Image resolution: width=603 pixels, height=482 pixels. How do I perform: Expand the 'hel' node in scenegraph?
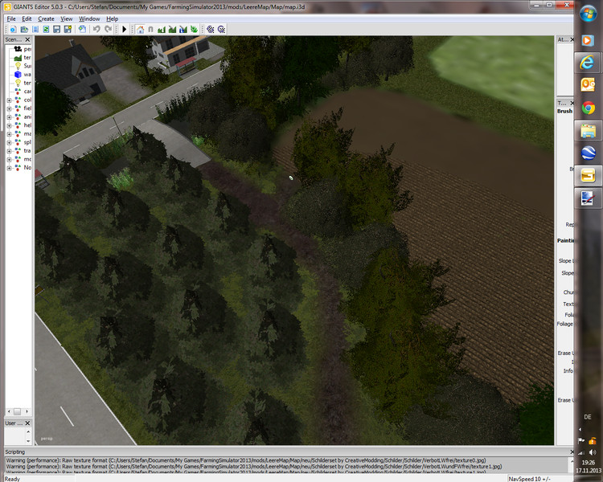(x=9, y=125)
